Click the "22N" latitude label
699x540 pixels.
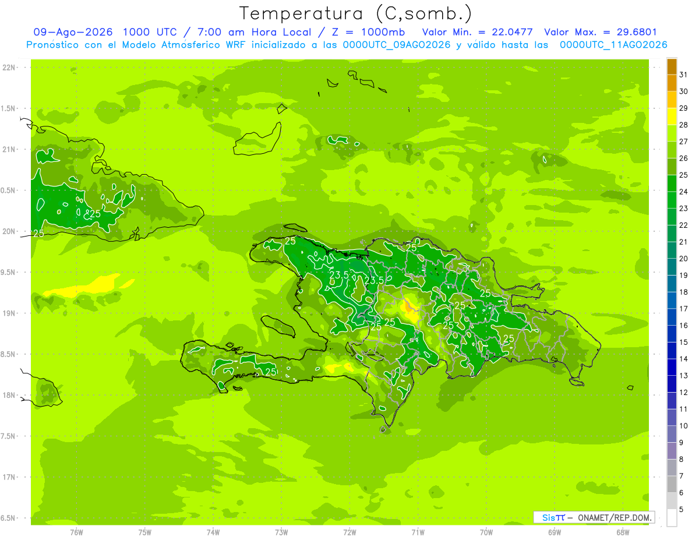pyautogui.click(x=9, y=68)
